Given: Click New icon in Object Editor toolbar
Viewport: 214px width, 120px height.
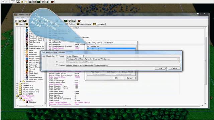Looking at the screenshot, I should [x=16, y=21].
